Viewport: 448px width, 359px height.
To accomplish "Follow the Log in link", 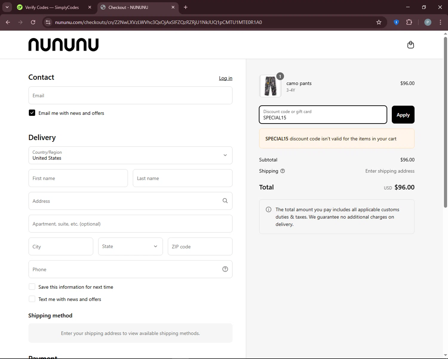I will [225, 78].
